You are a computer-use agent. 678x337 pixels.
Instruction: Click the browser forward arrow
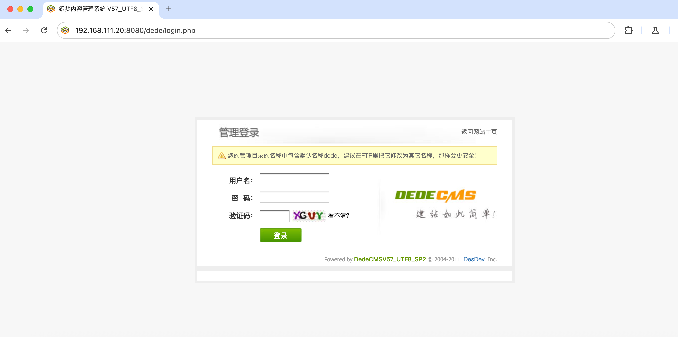point(26,30)
